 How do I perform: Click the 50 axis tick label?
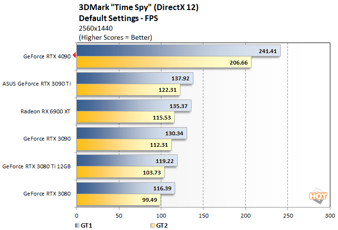click(x=119, y=216)
